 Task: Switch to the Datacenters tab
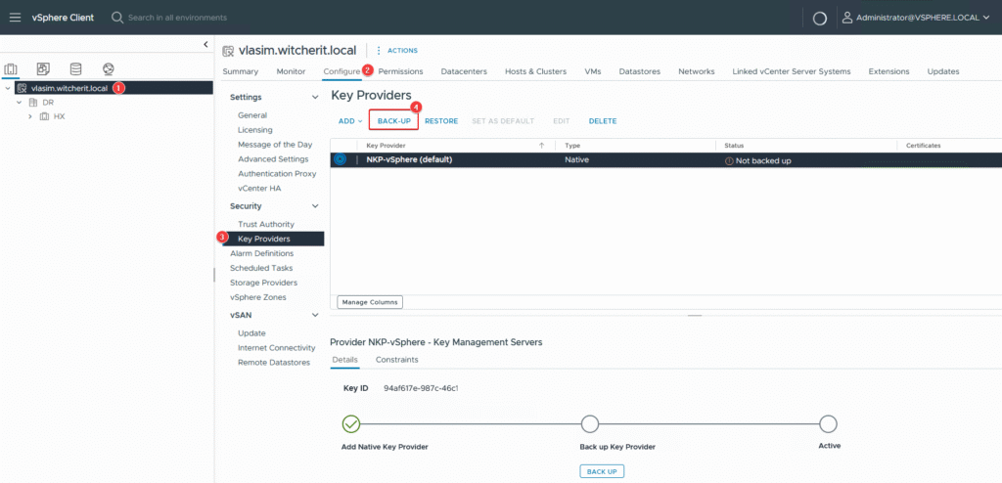click(464, 71)
